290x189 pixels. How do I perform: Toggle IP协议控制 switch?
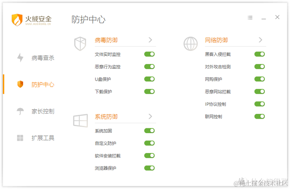260,104
